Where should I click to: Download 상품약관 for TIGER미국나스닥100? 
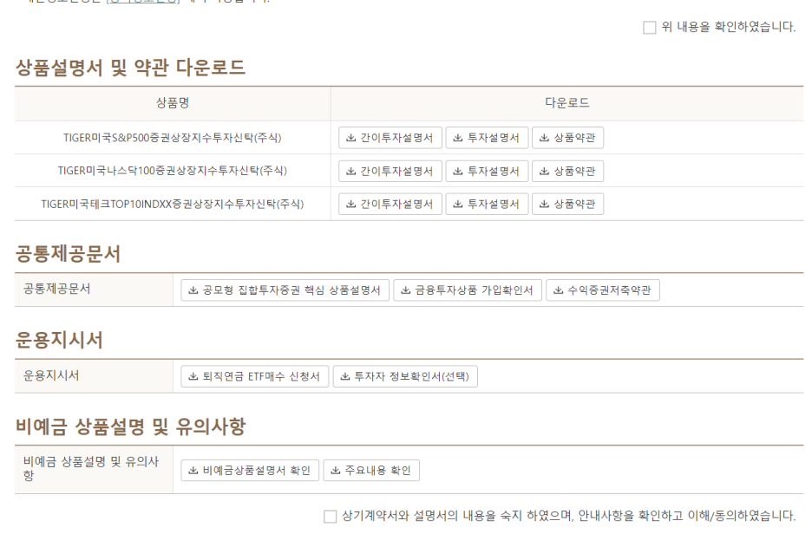(x=567, y=171)
